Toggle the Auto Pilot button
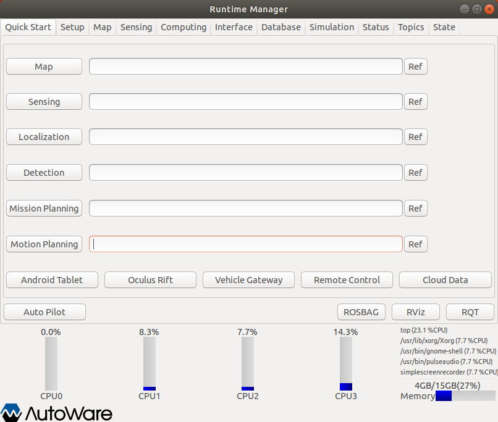The width and height of the screenshot is (498, 422). click(x=44, y=312)
